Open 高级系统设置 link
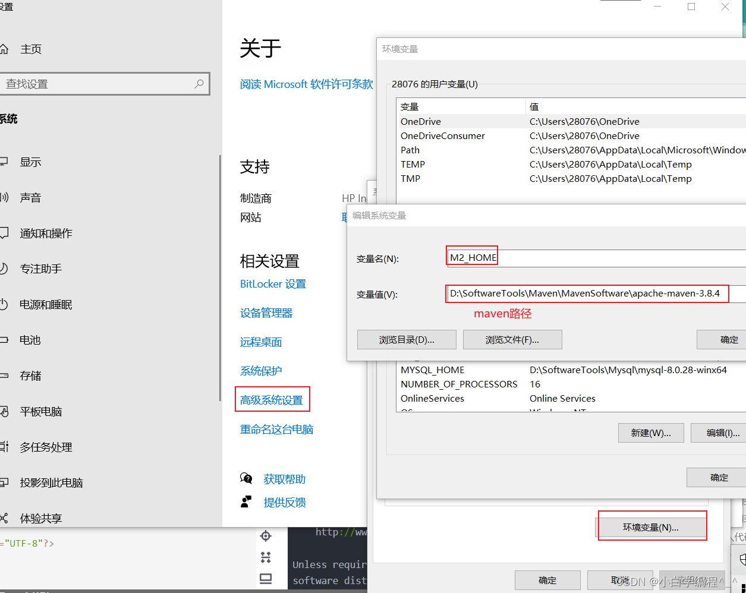The height and width of the screenshot is (593, 746). (x=272, y=400)
